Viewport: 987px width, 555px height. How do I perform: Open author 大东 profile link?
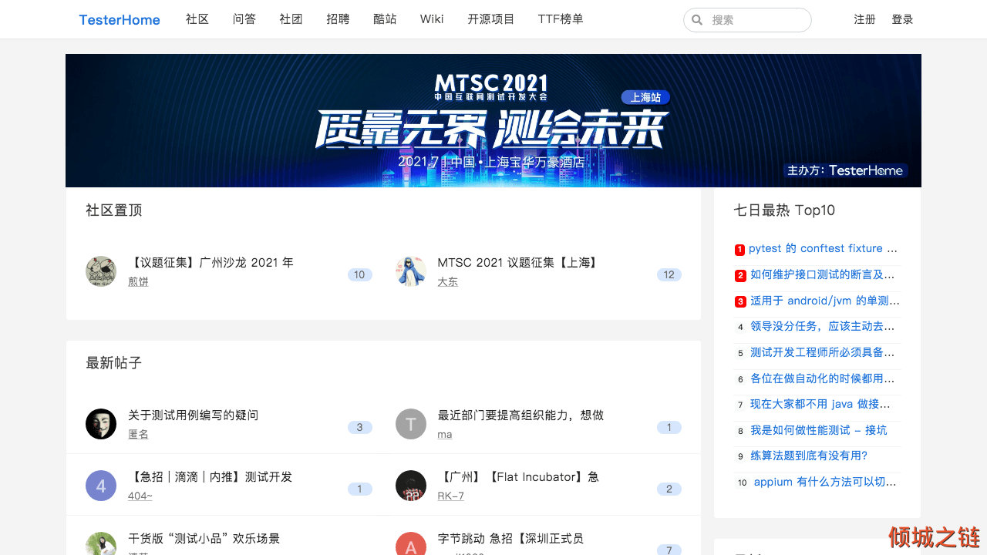point(448,282)
